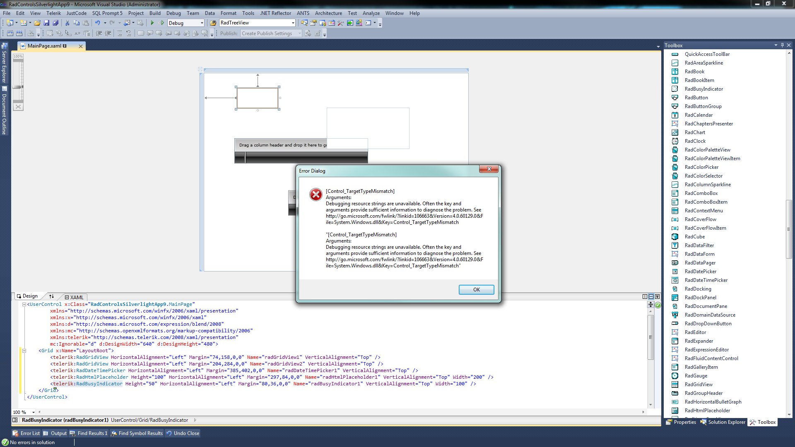Click the Save All icon
The width and height of the screenshot is (795, 447).
55,23
